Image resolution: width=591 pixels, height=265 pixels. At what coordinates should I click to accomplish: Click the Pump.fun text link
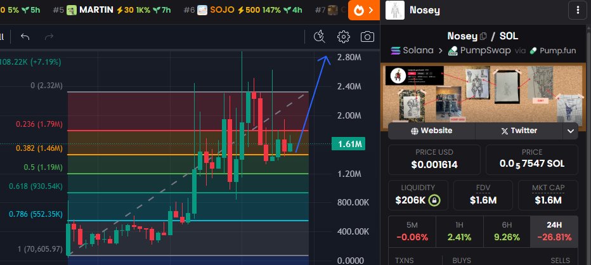tap(557, 51)
